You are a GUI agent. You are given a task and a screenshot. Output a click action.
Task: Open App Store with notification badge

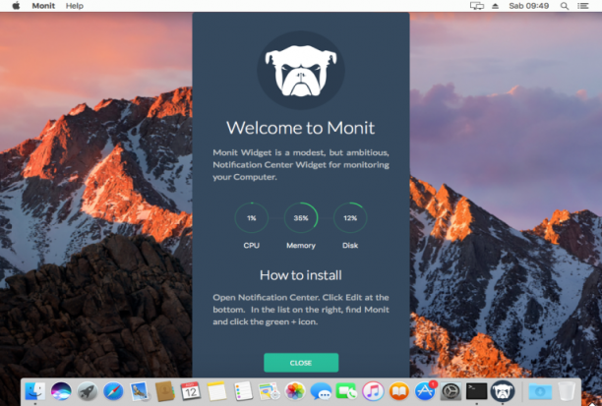coord(425,391)
